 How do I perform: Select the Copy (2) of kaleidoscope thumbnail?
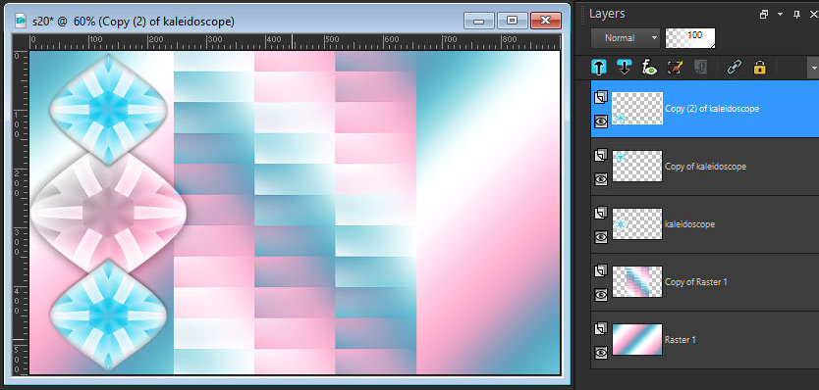point(637,109)
